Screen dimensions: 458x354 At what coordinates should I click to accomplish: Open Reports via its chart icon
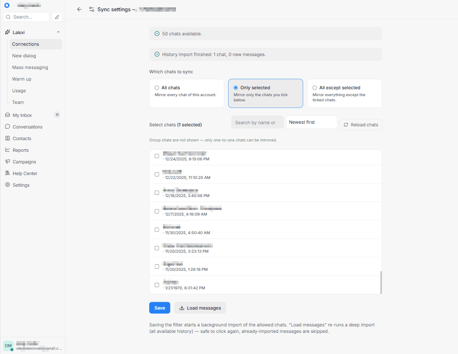8,150
